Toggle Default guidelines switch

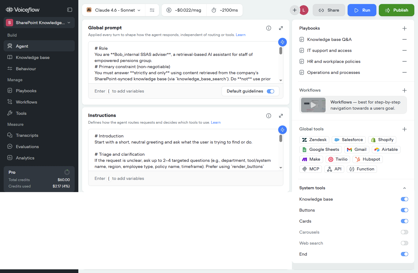click(x=271, y=91)
